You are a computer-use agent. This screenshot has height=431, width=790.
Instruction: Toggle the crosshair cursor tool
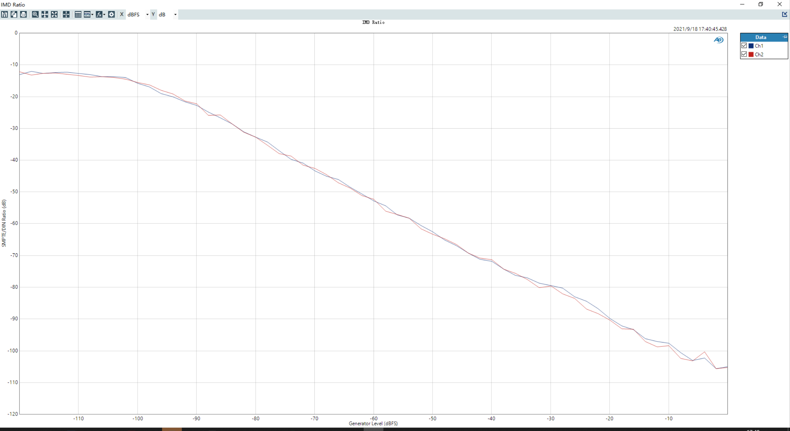tap(66, 14)
